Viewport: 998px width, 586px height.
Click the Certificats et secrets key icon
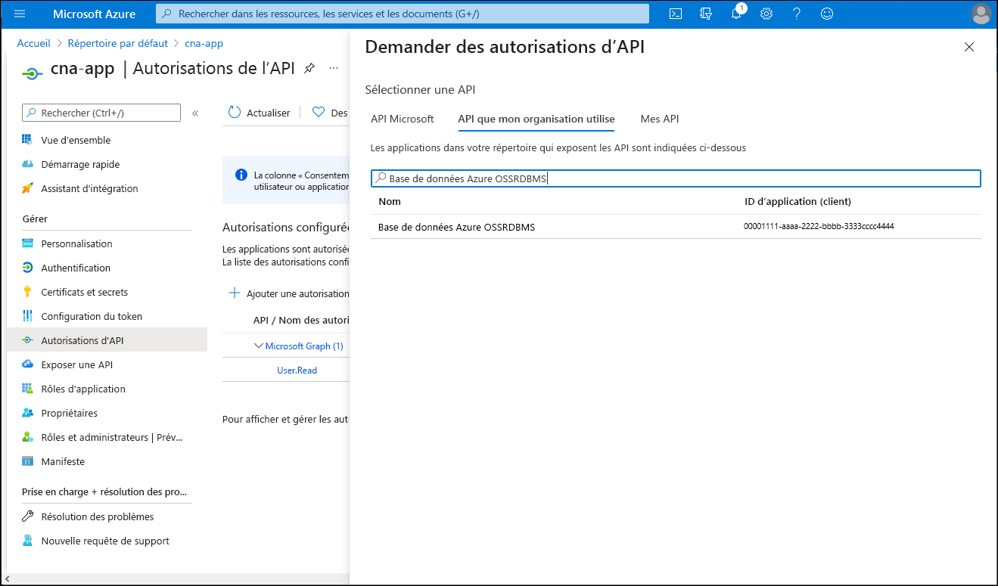[x=27, y=292]
